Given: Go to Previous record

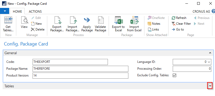Looking at the screenshot, I should click(202, 18).
